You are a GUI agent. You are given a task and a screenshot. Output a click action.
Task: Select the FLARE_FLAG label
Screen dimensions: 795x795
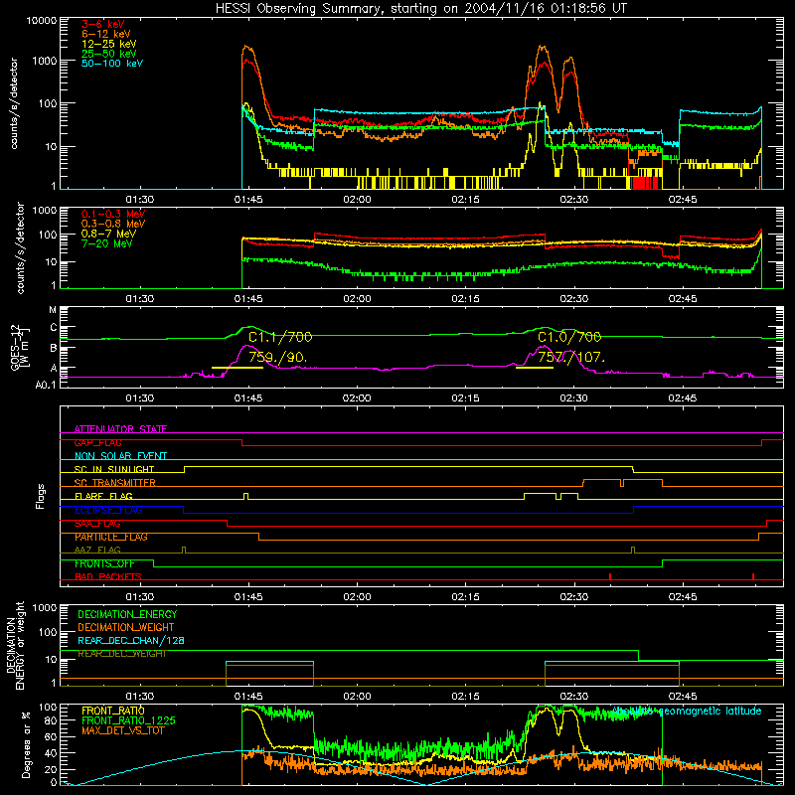(103, 496)
